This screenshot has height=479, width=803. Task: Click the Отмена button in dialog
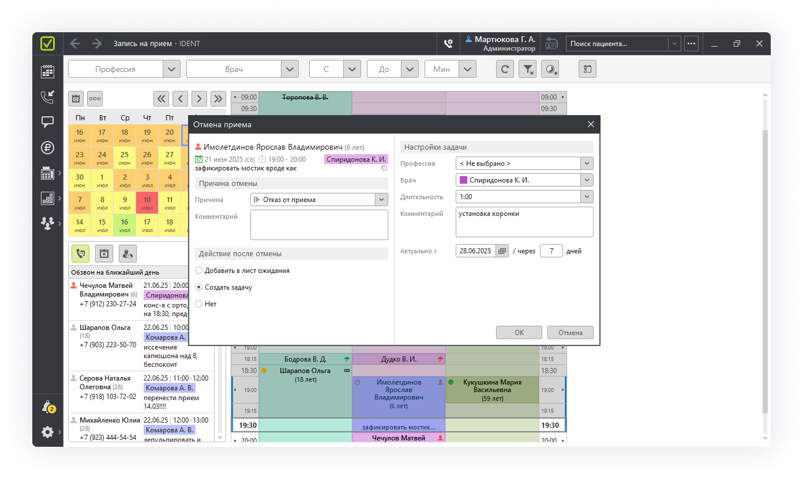571,332
